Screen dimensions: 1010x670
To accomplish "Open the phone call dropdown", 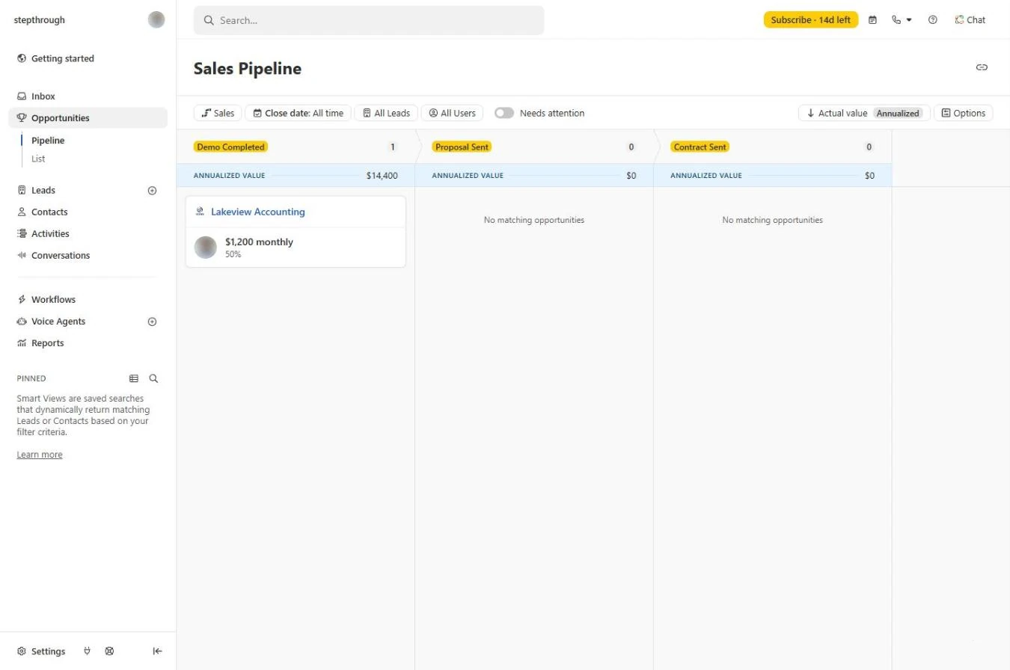I will (x=902, y=20).
